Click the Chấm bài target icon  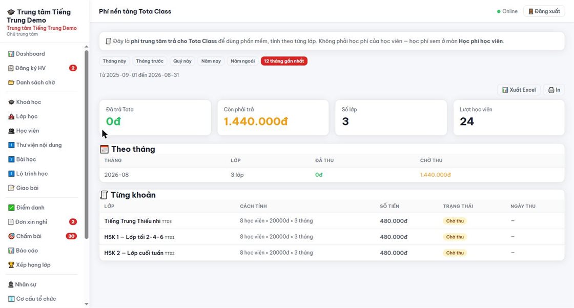(11, 236)
